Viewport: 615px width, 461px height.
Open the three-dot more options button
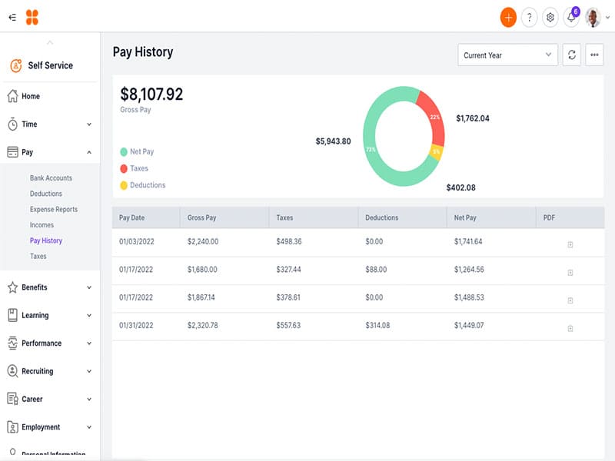(594, 55)
